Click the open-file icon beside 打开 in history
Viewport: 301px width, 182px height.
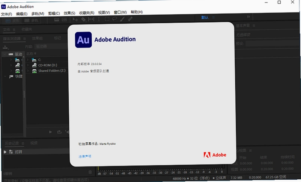(11, 152)
